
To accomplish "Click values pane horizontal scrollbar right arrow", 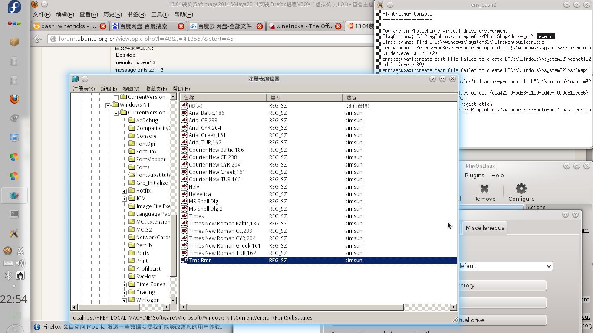I will (x=454, y=307).
